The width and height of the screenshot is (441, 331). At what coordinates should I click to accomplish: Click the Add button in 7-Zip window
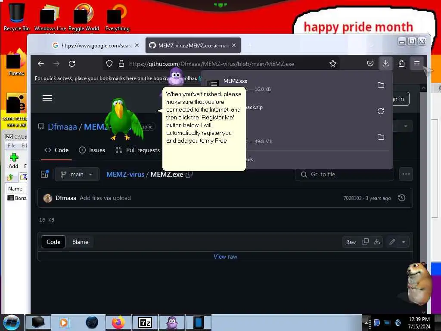pyautogui.click(x=13, y=161)
